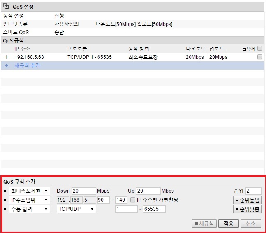Click the 프로토콜 column header
The height and width of the screenshot is (233, 266).
coord(77,49)
